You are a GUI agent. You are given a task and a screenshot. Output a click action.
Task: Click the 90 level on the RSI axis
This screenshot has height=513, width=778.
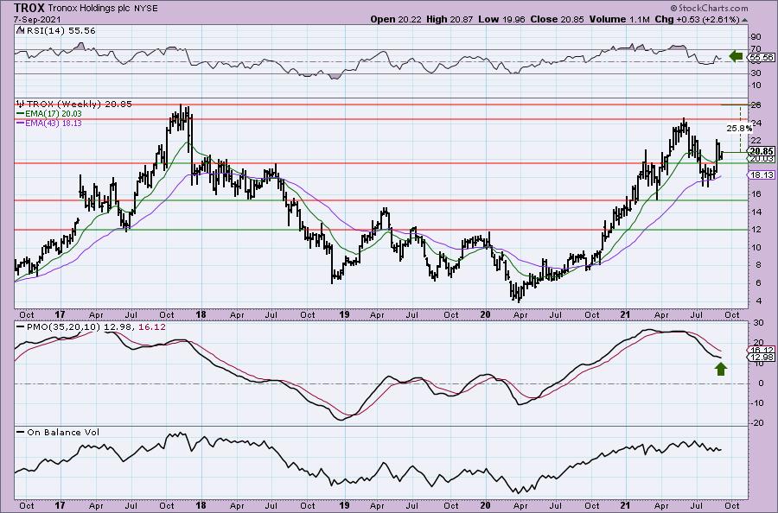pyautogui.click(x=756, y=36)
